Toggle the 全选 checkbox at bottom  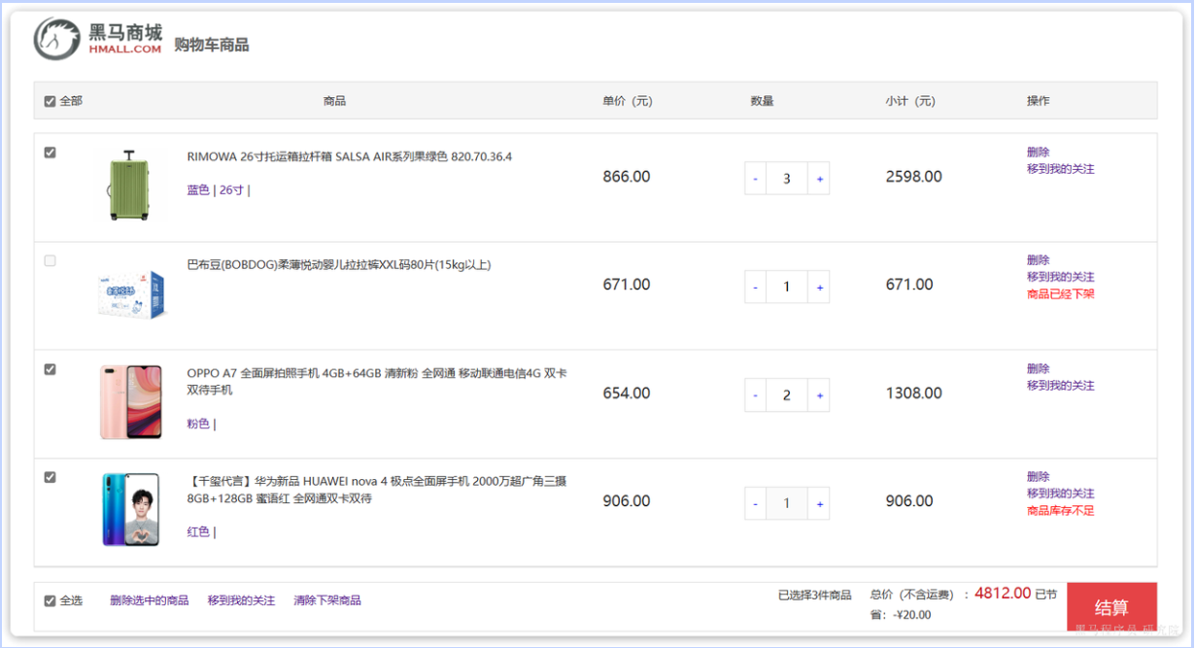tap(51, 601)
